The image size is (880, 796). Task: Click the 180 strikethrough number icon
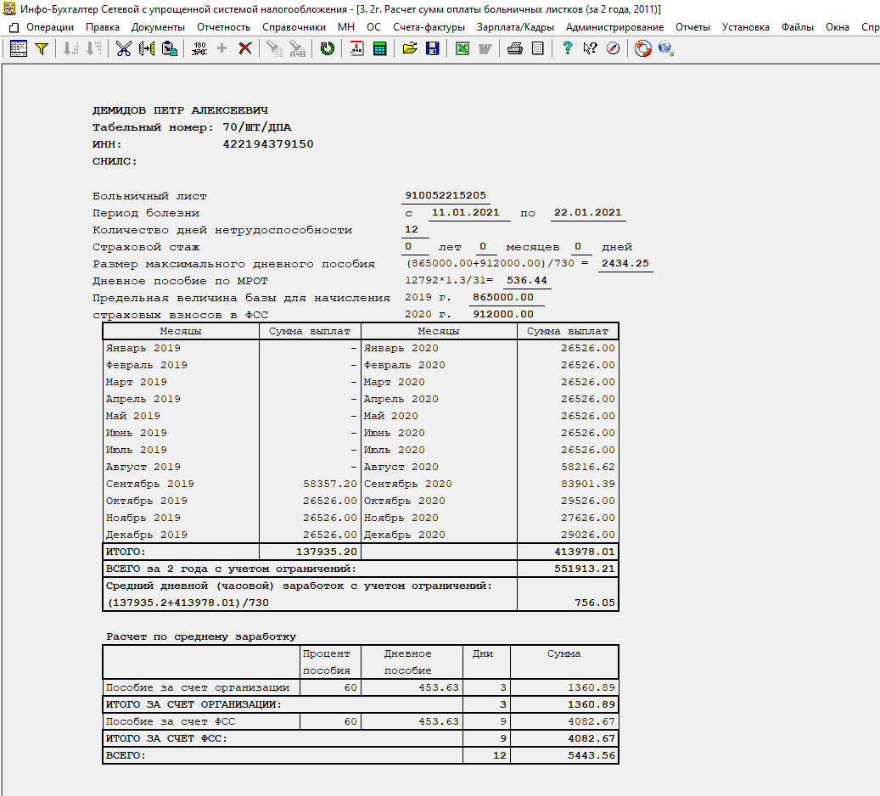[x=199, y=49]
